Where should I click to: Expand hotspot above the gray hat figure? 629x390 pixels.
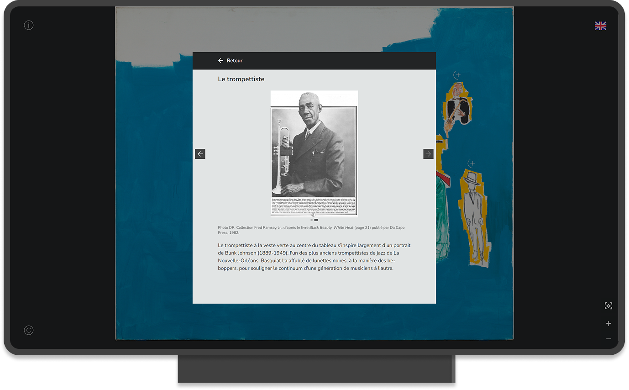[472, 163]
